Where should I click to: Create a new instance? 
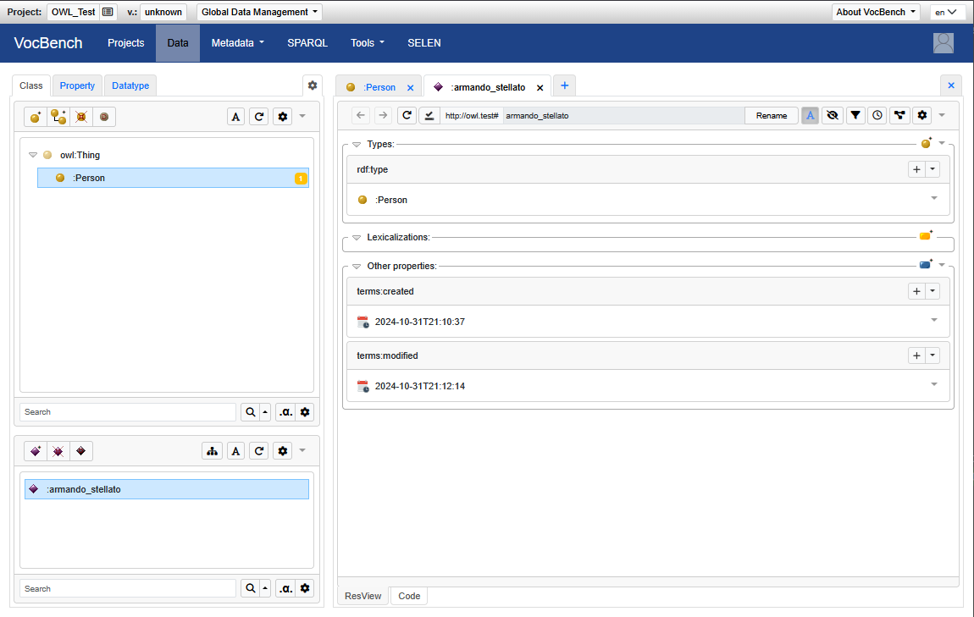36,451
